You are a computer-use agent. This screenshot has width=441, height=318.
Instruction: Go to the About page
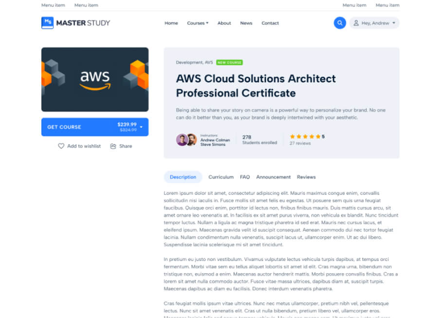pyautogui.click(x=224, y=23)
